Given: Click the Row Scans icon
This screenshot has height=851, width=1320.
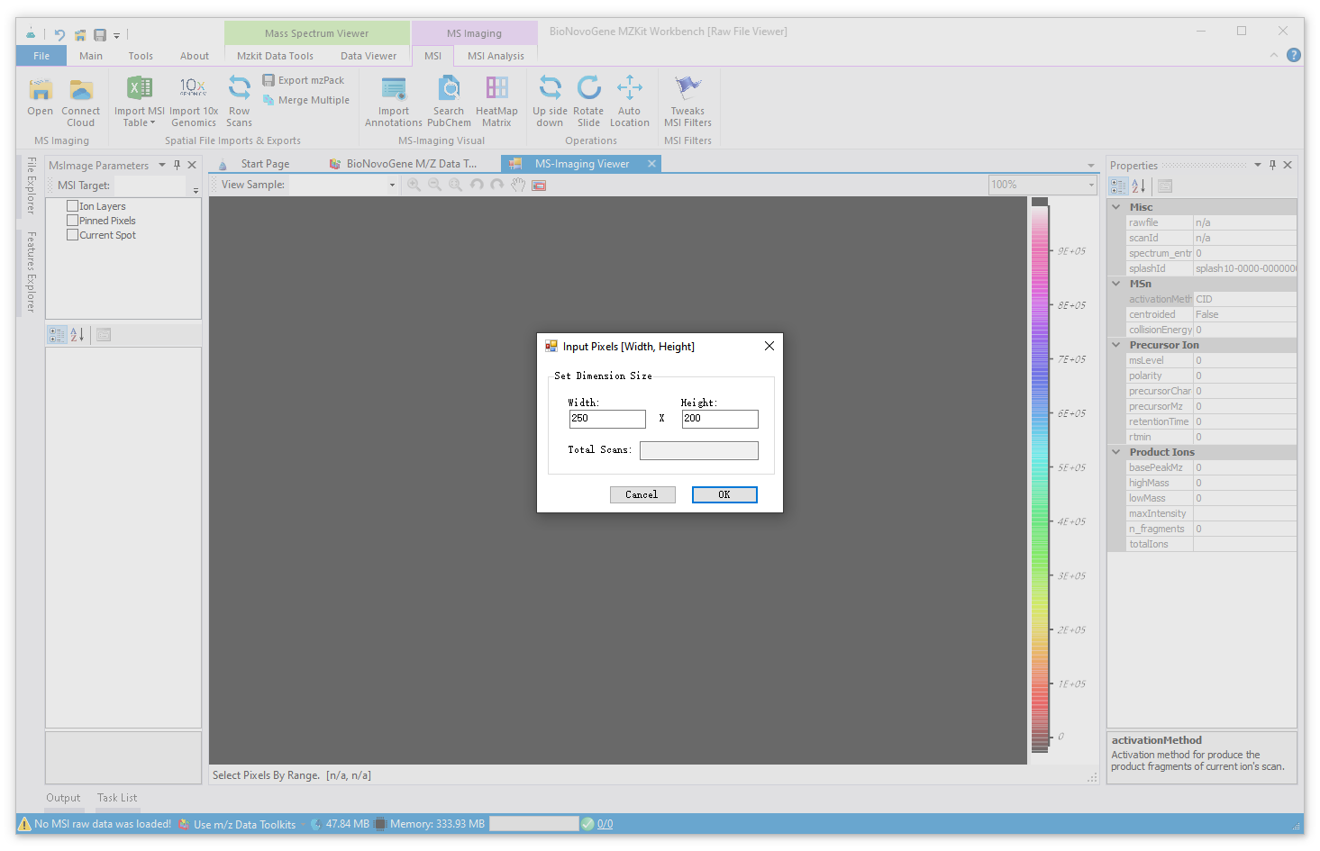Looking at the screenshot, I should point(239,89).
